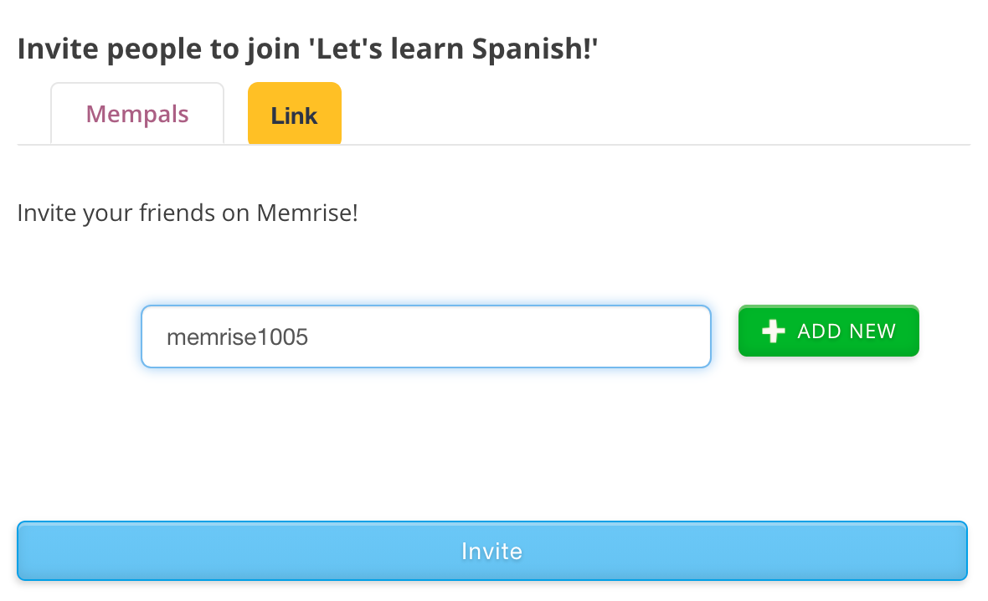Click the 'Let's learn Spanish!' heading

pos(454,49)
